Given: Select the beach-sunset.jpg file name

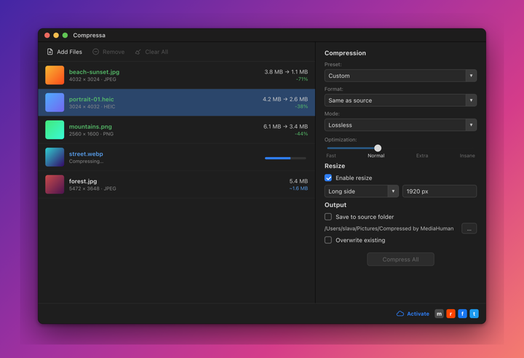Looking at the screenshot, I should coord(94,72).
